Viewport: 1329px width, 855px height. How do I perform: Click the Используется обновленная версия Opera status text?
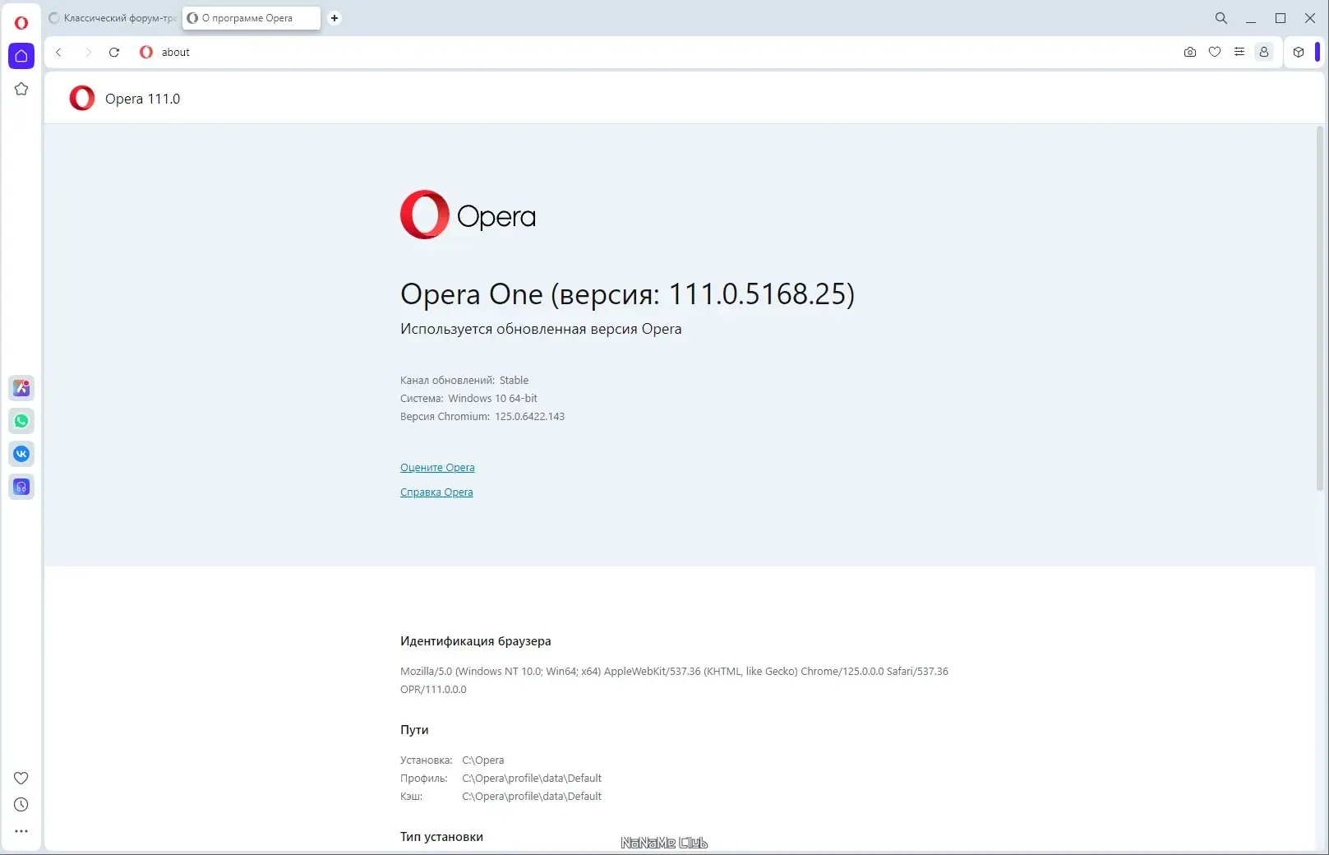point(541,329)
